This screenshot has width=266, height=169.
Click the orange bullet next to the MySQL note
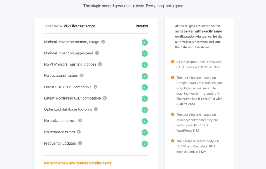[172, 141]
